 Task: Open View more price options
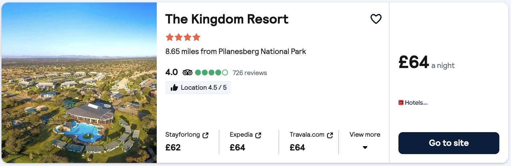365,135
